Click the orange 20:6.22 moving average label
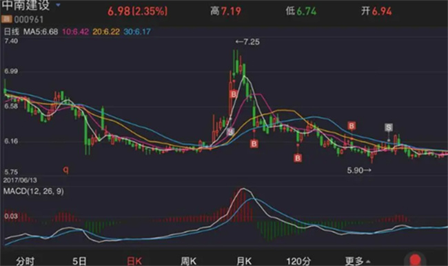 106,32
